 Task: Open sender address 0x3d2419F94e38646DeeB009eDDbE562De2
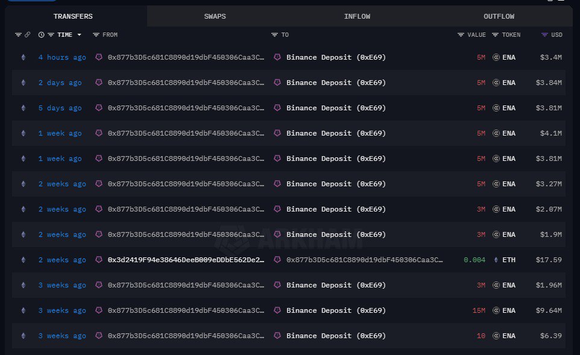tap(186, 260)
